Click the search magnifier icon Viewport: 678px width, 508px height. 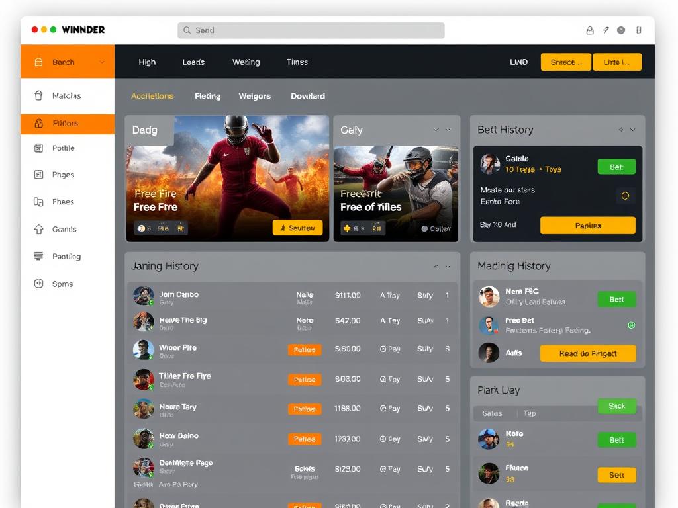click(x=187, y=30)
